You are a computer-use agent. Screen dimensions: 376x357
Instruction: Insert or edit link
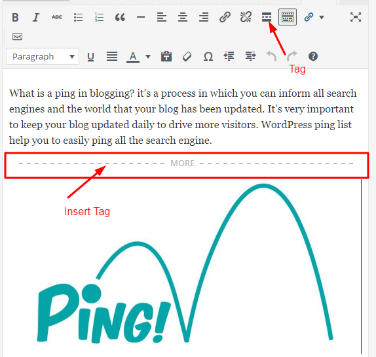225,17
